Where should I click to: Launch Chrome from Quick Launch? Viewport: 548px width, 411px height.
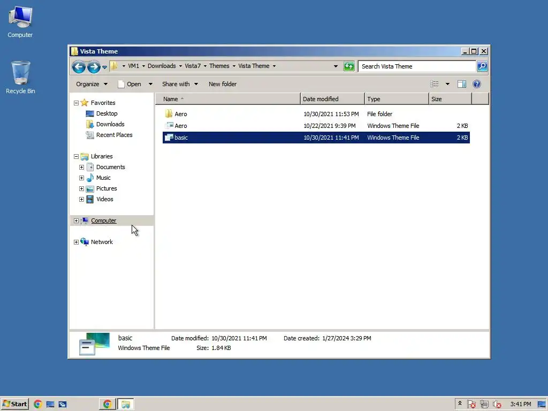38,405
